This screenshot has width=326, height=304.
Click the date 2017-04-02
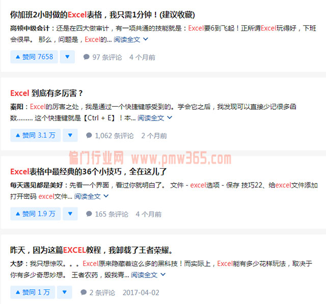point(141,293)
